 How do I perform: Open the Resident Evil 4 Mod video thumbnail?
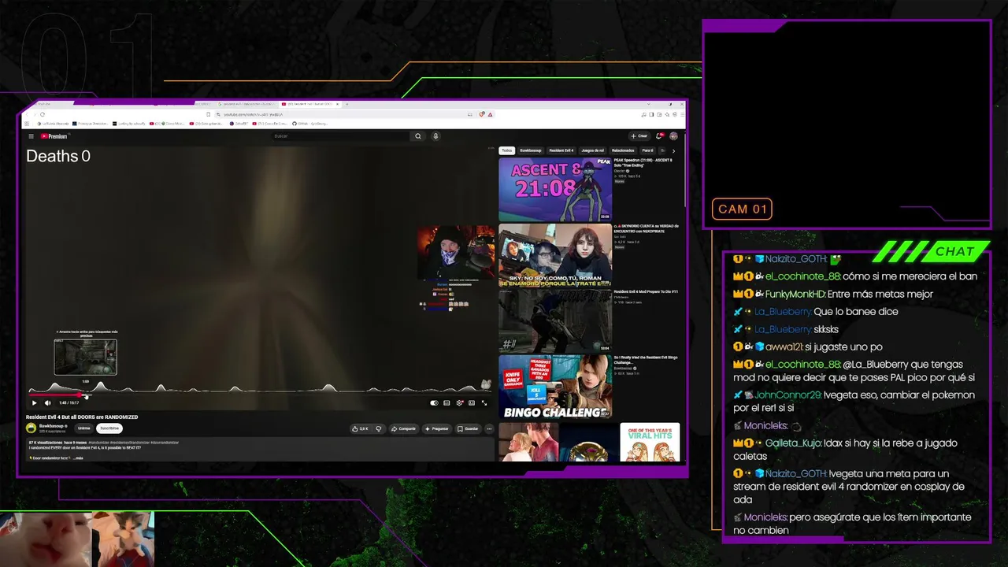tap(555, 321)
